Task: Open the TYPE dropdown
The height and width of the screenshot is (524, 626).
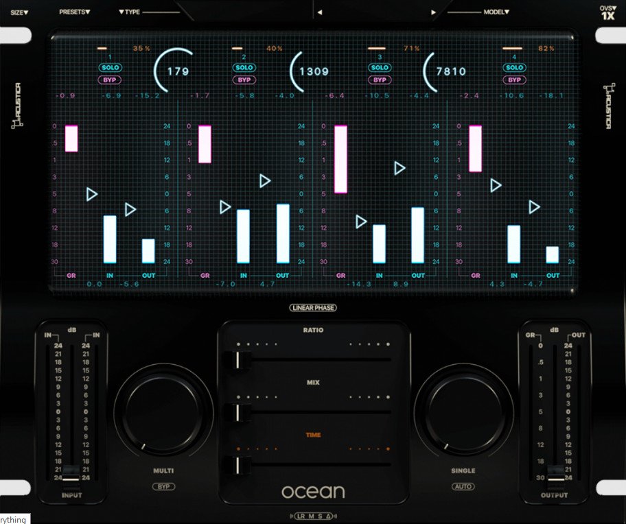Action: click(x=129, y=12)
